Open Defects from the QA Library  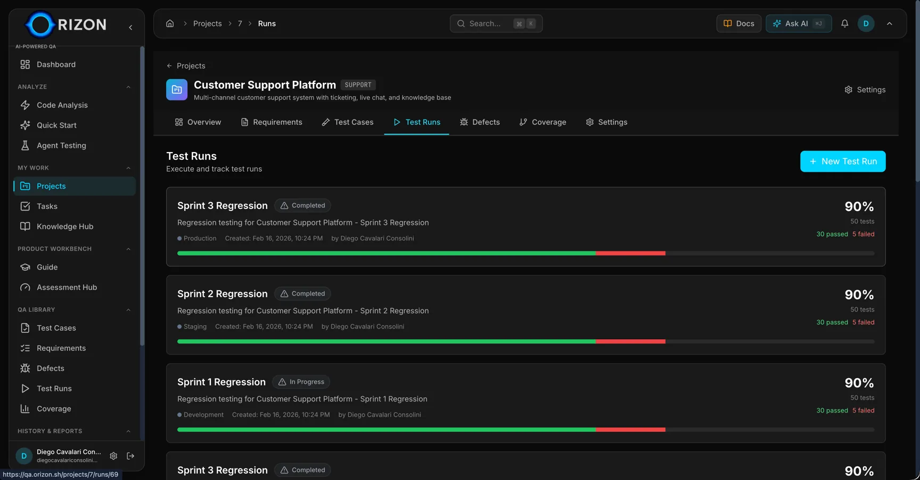click(50, 368)
